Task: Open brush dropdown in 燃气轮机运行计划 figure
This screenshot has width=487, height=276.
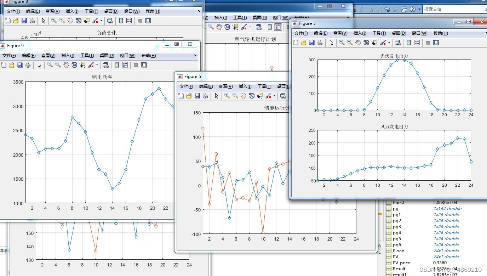Action: (250, 27)
